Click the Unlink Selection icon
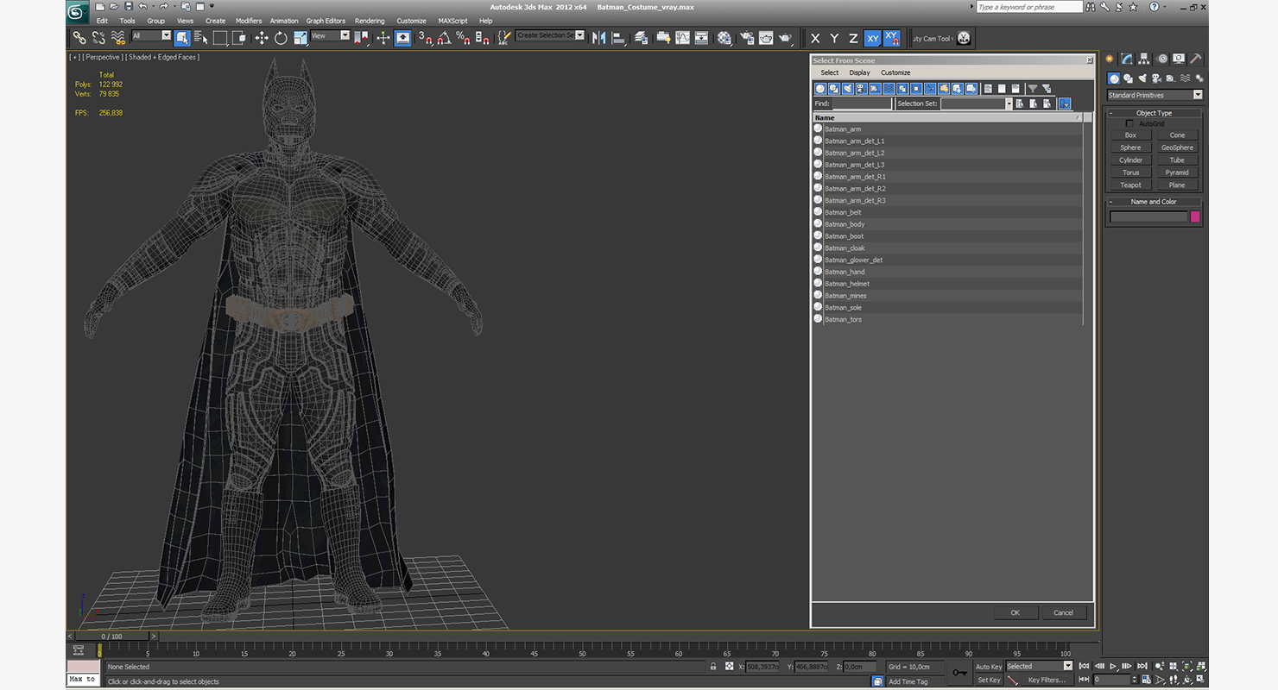The image size is (1278, 690). click(98, 38)
